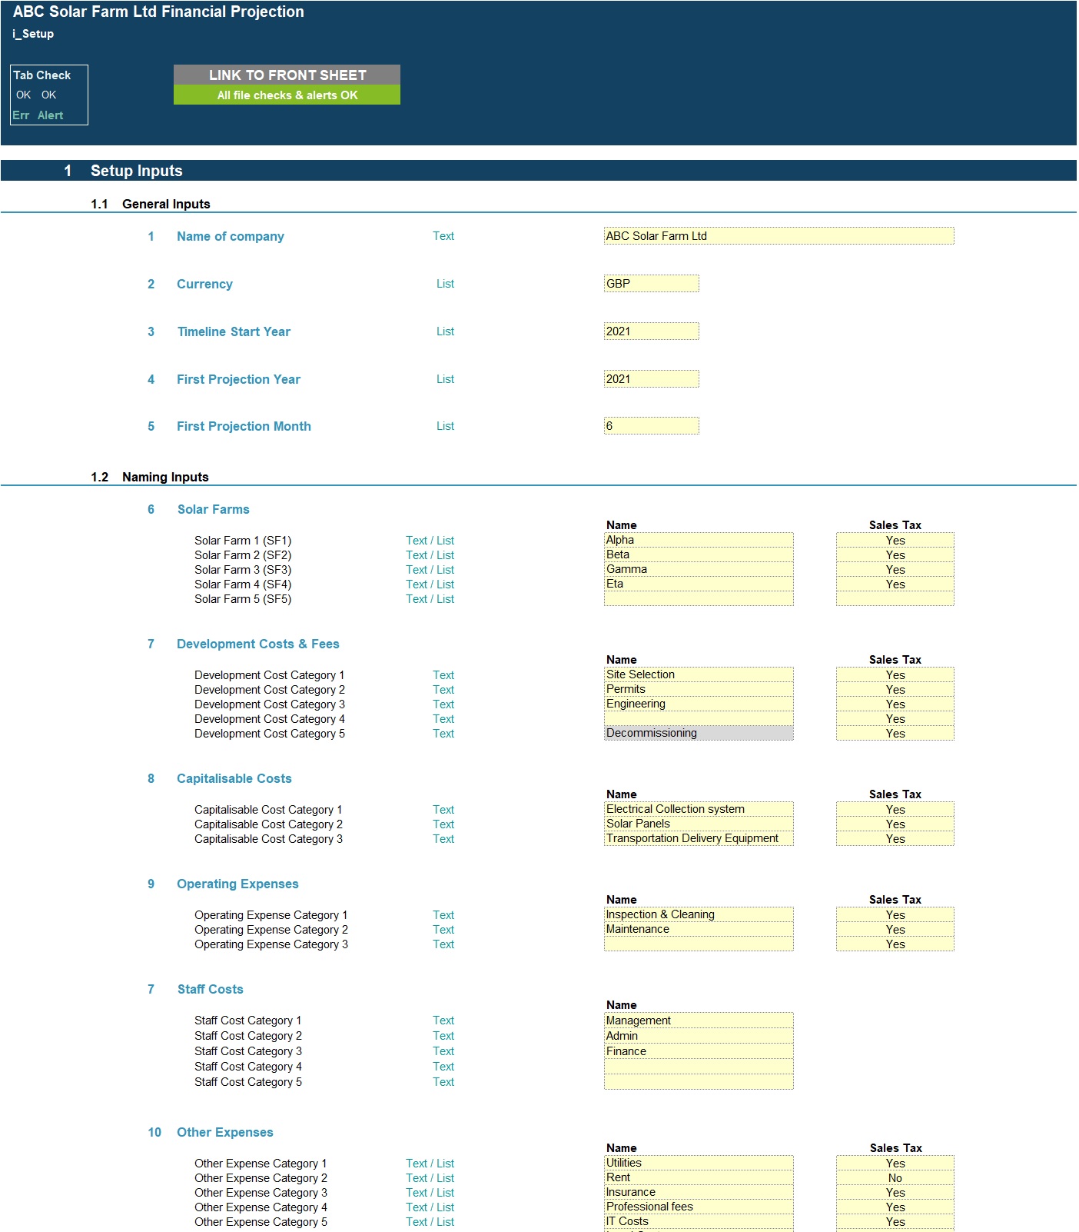The width and height of the screenshot is (1079, 1232).
Task: Click the Other Expenses heading
Action: tap(225, 1132)
